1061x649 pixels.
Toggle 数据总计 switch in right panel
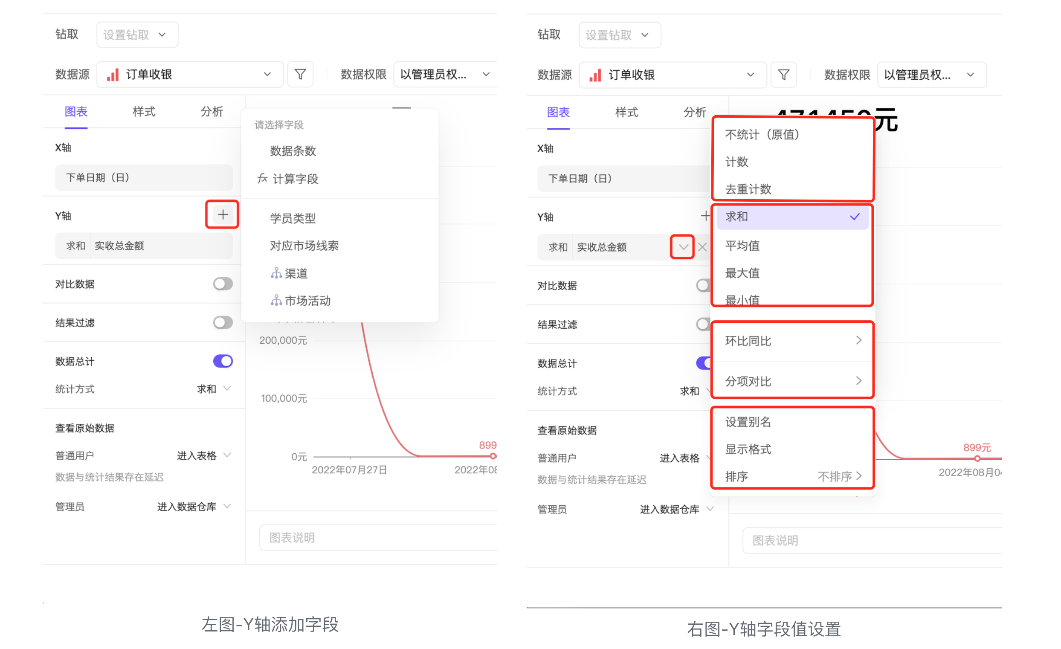703,363
